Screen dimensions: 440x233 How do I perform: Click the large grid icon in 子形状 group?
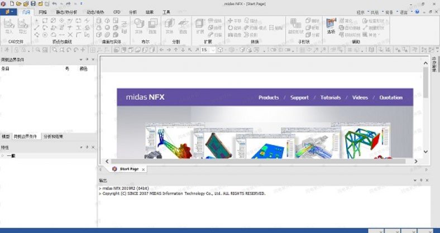pos(295,27)
